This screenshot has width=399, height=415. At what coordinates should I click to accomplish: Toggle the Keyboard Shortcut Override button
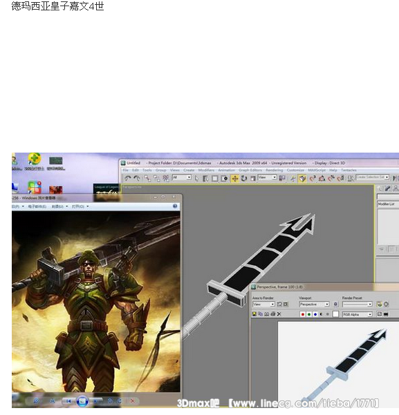point(302,179)
